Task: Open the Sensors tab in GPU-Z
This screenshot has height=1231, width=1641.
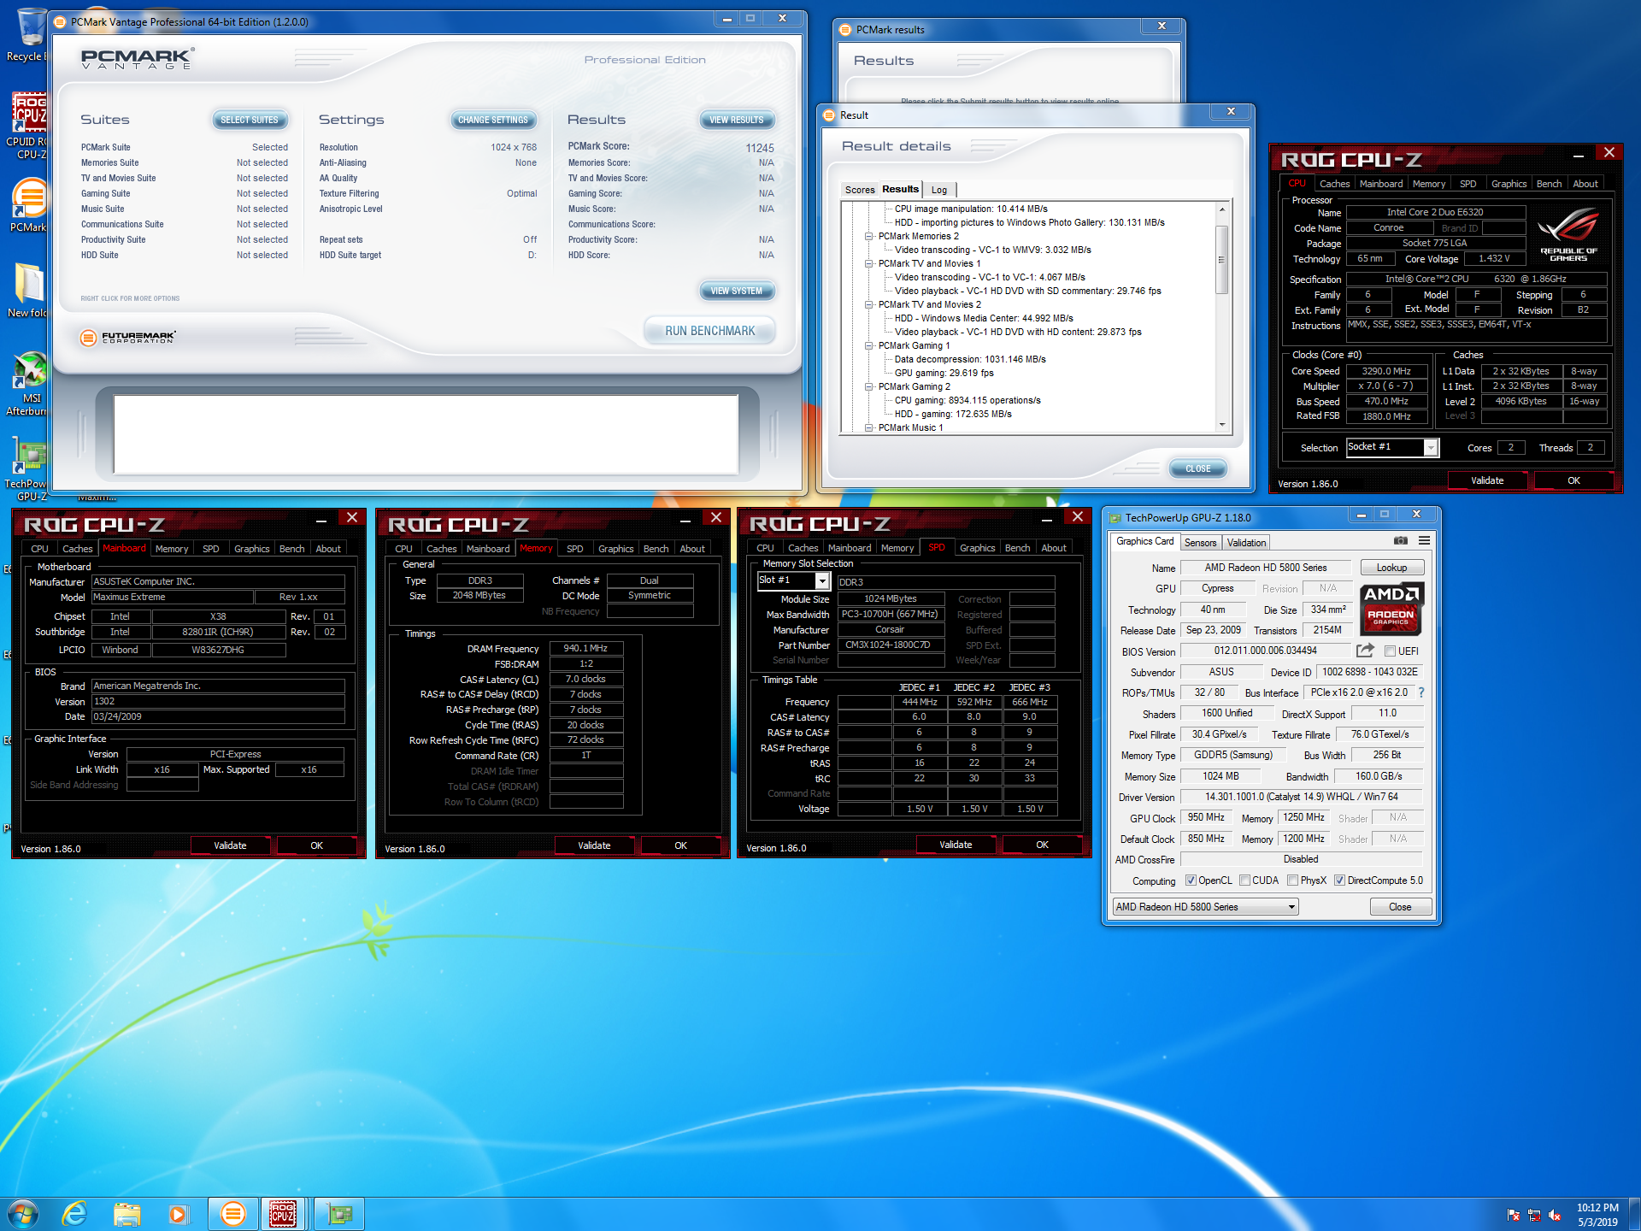Action: tap(1200, 543)
